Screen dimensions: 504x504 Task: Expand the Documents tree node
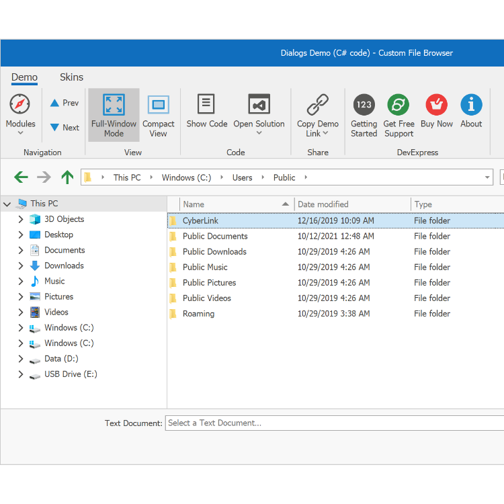[x=20, y=251]
